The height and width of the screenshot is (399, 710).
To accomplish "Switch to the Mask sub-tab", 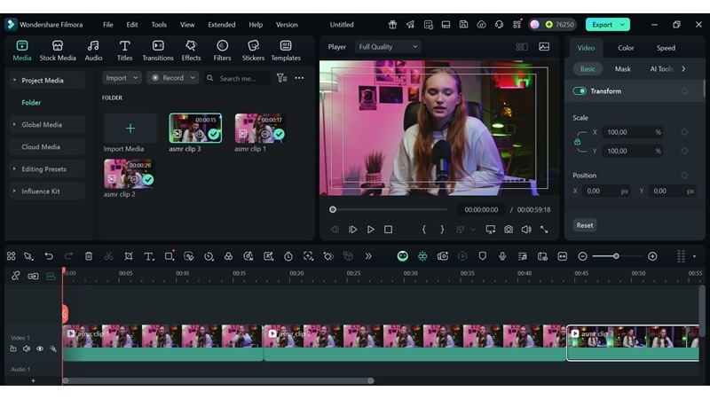I will [623, 69].
